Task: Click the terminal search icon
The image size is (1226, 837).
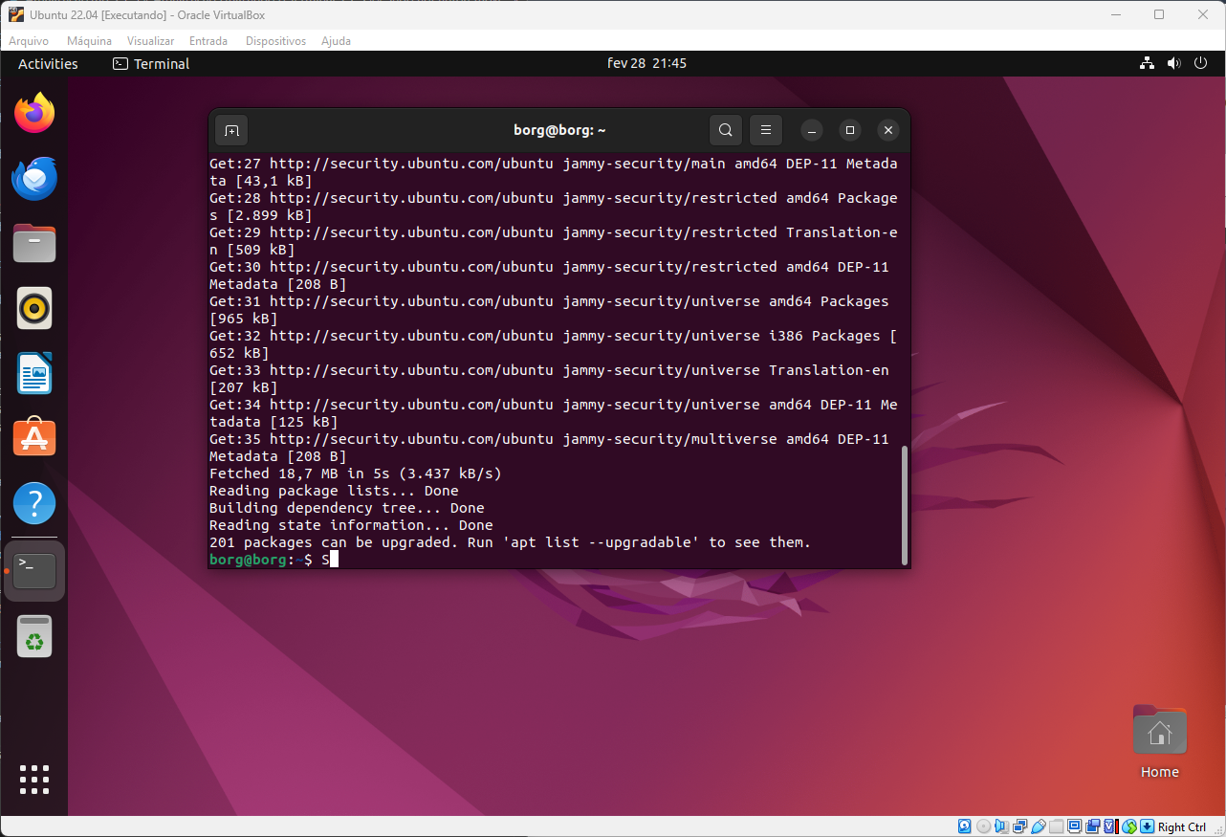Action: pyautogui.click(x=726, y=130)
